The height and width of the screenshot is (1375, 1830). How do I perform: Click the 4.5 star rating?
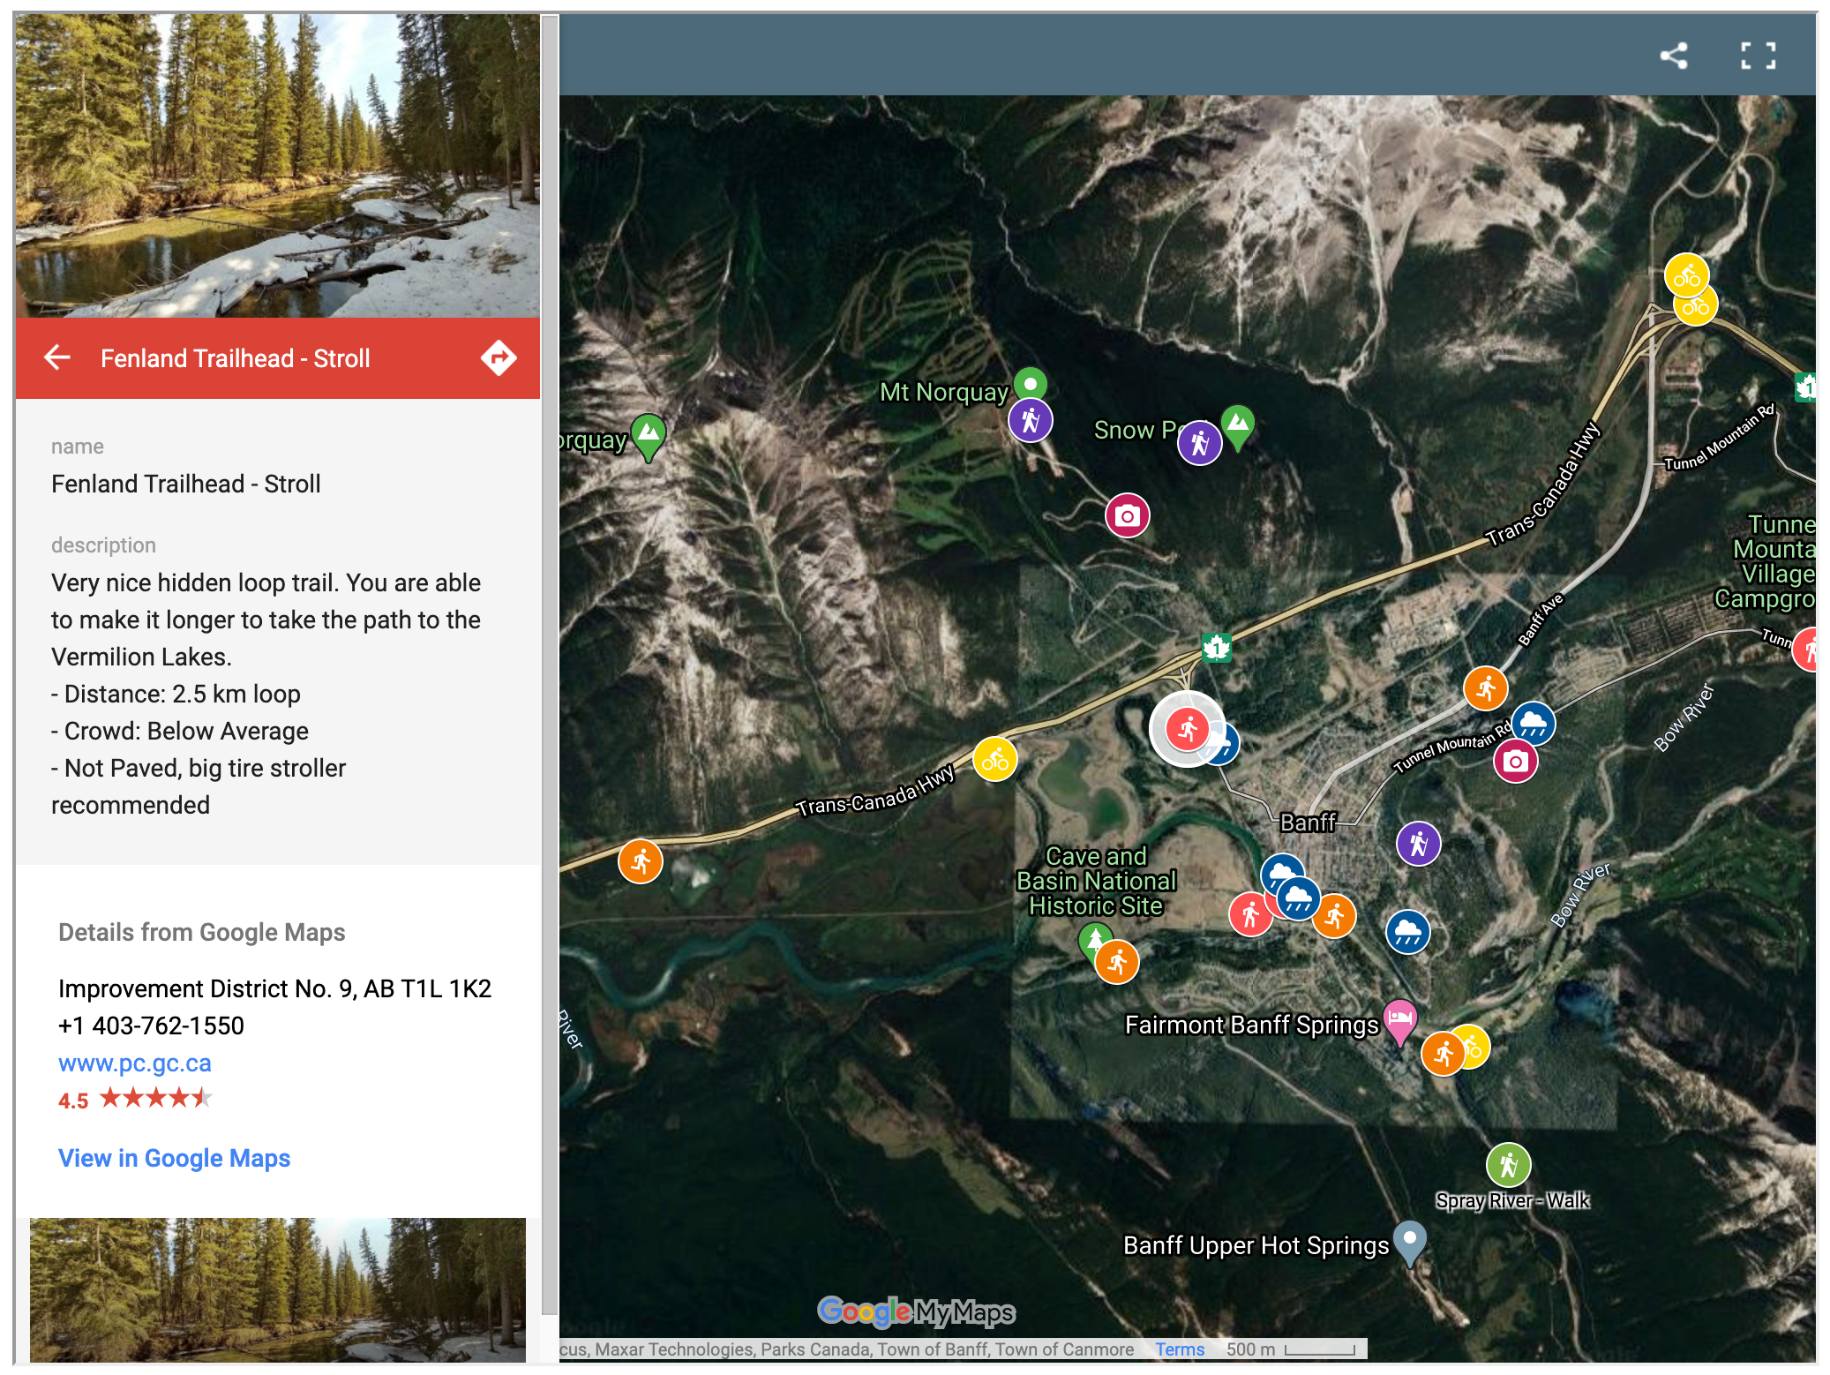point(135,1100)
